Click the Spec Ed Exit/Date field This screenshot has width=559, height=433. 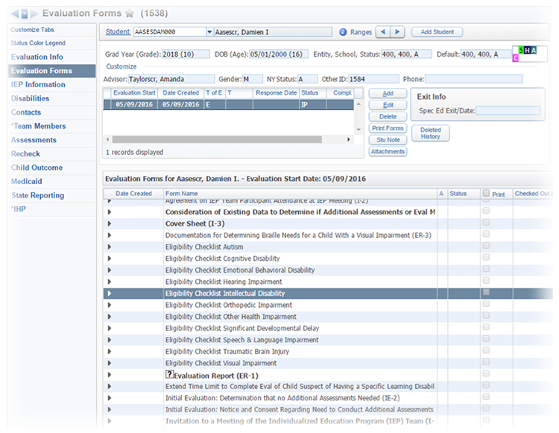click(508, 111)
